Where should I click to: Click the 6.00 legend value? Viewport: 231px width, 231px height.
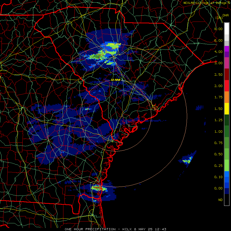pos(218,40)
